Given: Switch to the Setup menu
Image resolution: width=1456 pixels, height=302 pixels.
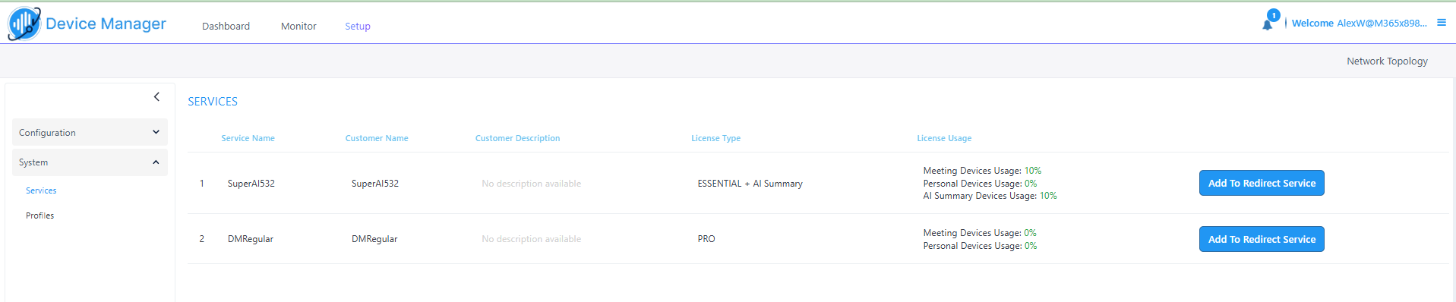Looking at the screenshot, I should coord(358,26).
